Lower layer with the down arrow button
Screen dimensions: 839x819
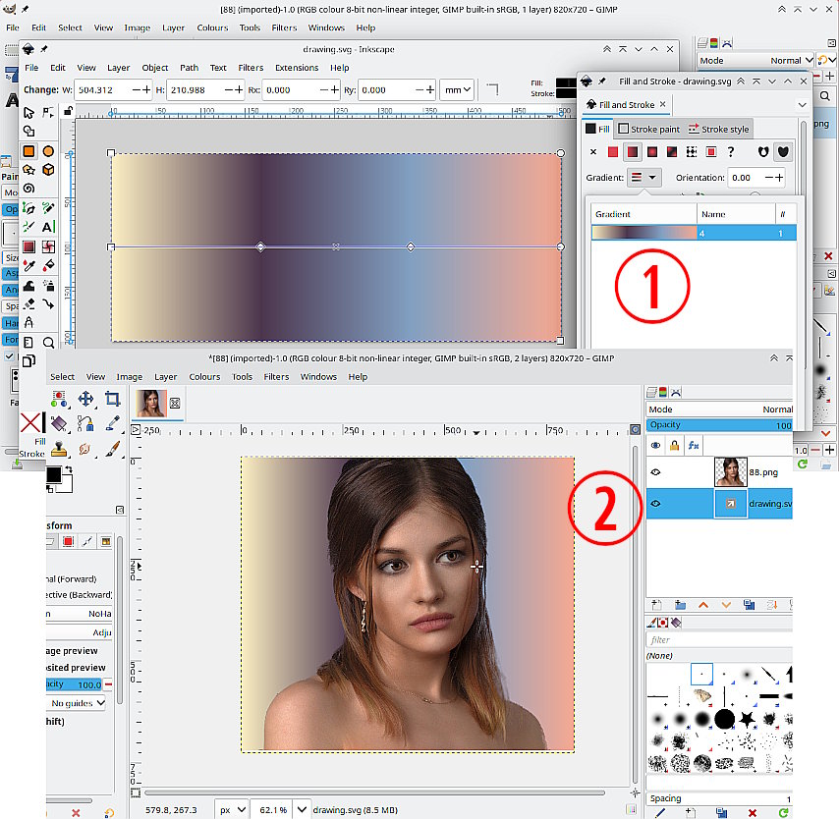[726, 605]
